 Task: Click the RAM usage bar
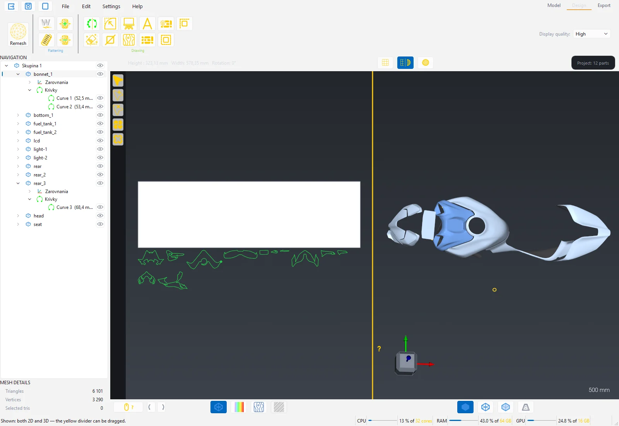click(463, 421)
